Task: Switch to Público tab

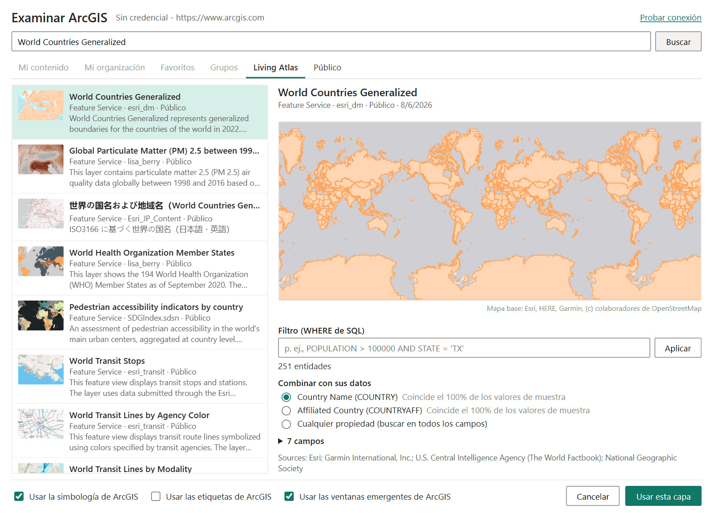Action: click(x=327, y=67)
